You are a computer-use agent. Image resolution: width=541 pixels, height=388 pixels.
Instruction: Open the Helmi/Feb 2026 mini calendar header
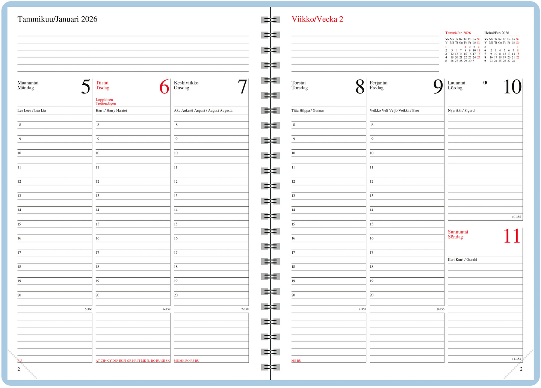click(x=497, y=33)
